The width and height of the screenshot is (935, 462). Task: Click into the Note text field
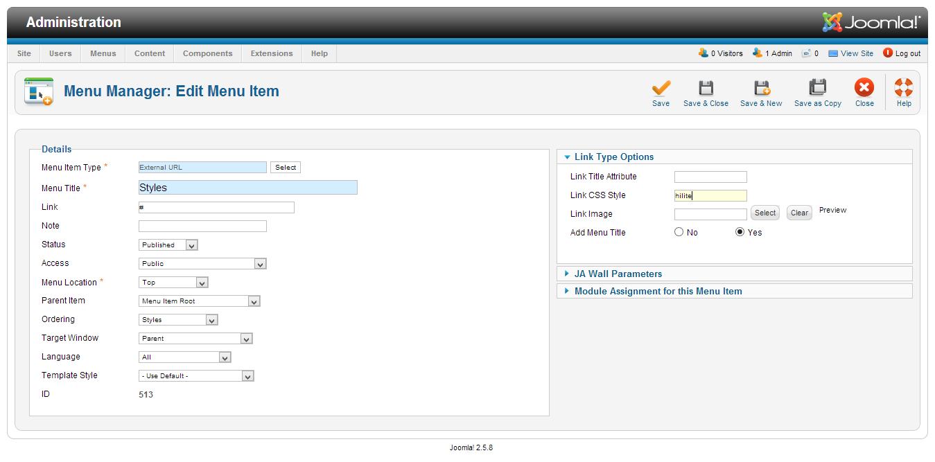pyautogui.click(x=202, y=226)
